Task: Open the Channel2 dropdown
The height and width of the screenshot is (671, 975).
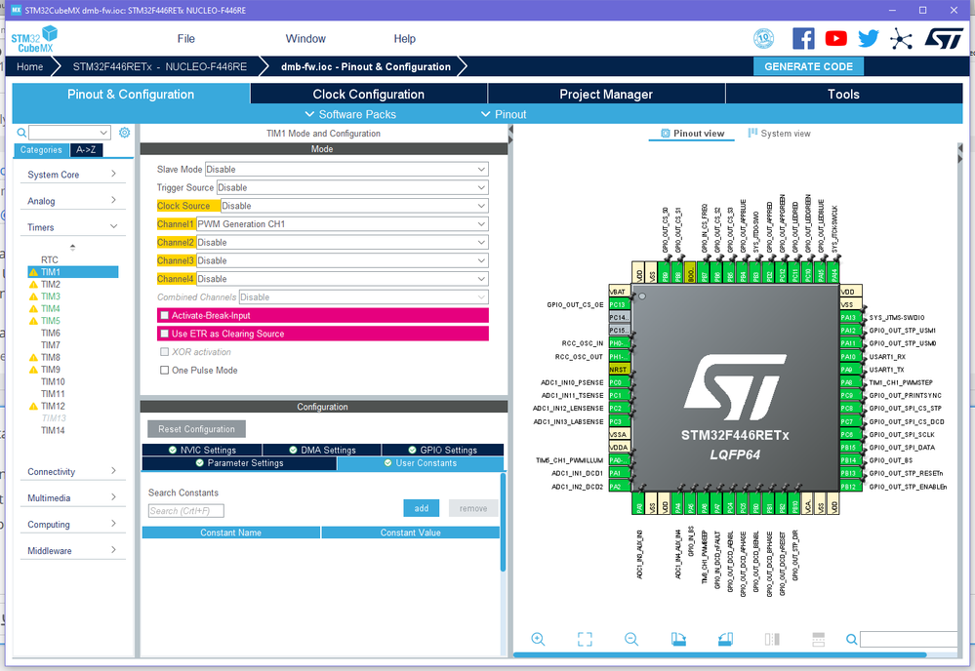Action: click(x=342, y=242)
